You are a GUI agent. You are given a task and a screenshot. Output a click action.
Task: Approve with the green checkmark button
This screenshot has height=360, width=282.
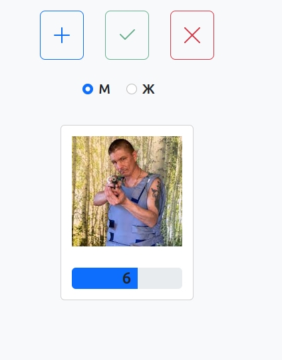127,35
